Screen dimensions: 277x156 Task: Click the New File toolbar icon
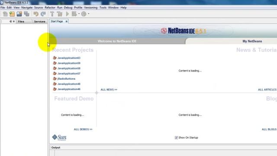[x=5, y=14]
